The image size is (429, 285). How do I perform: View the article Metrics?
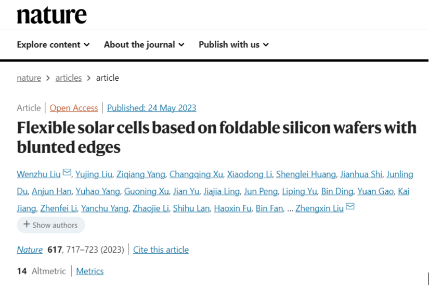(x=89, y=271)
